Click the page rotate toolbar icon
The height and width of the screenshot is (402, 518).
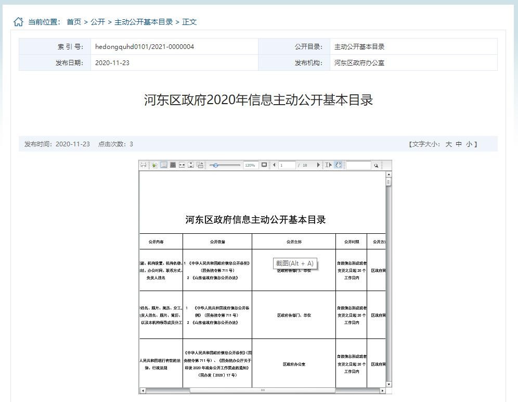coord(200,165)
